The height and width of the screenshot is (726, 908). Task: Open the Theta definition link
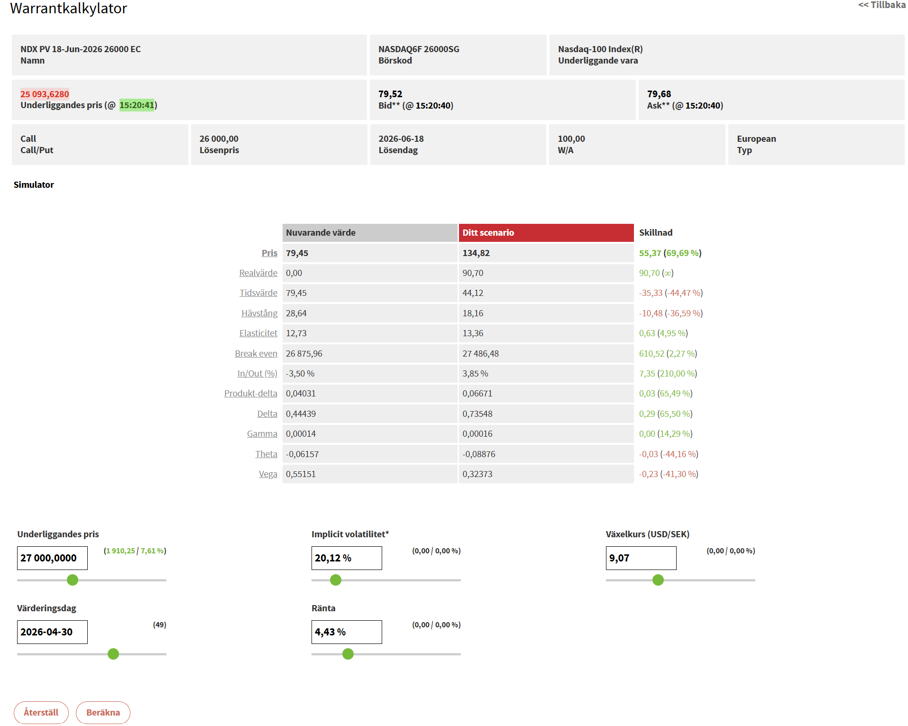coord(266,454)
